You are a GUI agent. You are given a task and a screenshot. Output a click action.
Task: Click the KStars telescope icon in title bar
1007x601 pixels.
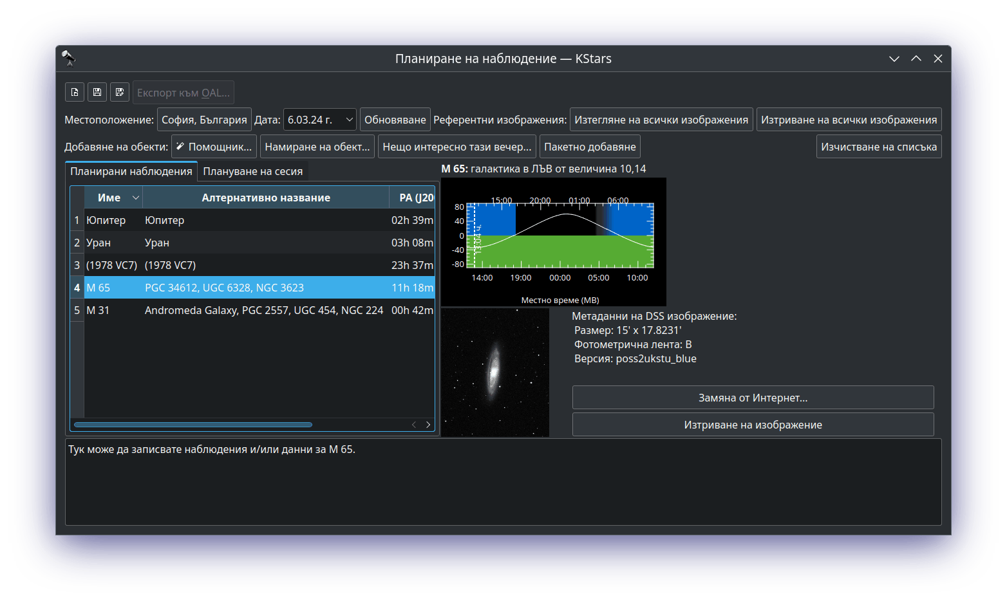68,59
